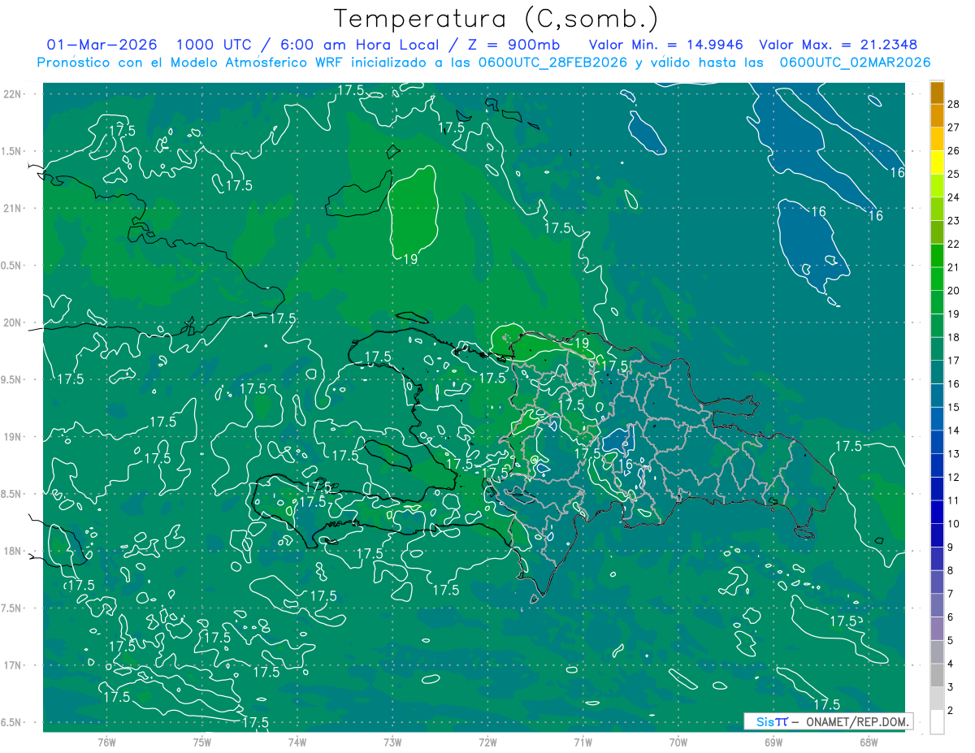The width and height of the screenshot is (975, 753).
Task: Click the gray swatch between 3 and 4
Action: tap(937, 675)
